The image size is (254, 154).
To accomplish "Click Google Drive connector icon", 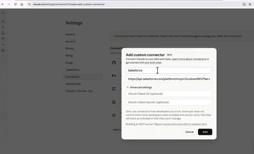I will coord(114,102).
